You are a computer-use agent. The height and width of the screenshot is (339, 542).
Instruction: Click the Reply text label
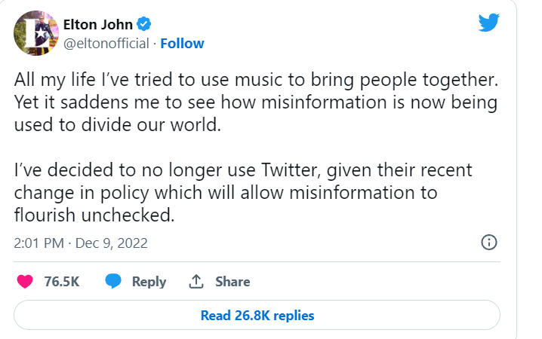pos(149,282)
